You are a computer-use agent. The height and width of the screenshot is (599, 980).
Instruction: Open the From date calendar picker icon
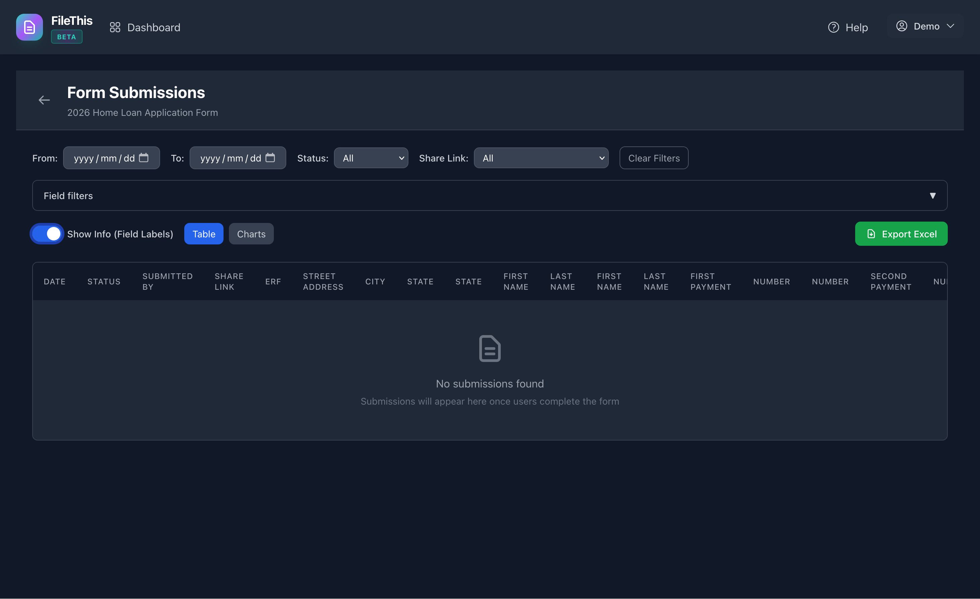click(x=144, y=157)
